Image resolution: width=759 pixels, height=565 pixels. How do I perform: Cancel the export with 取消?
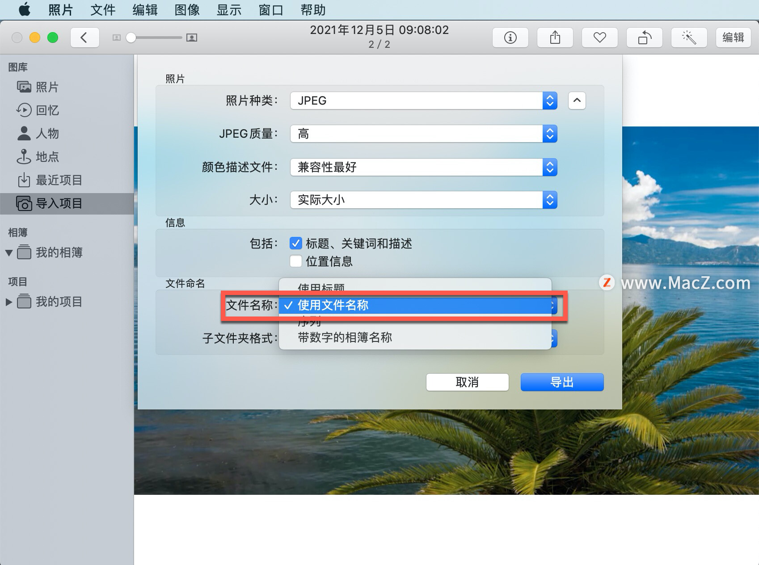pyautogui.click(x=467, y=382)
